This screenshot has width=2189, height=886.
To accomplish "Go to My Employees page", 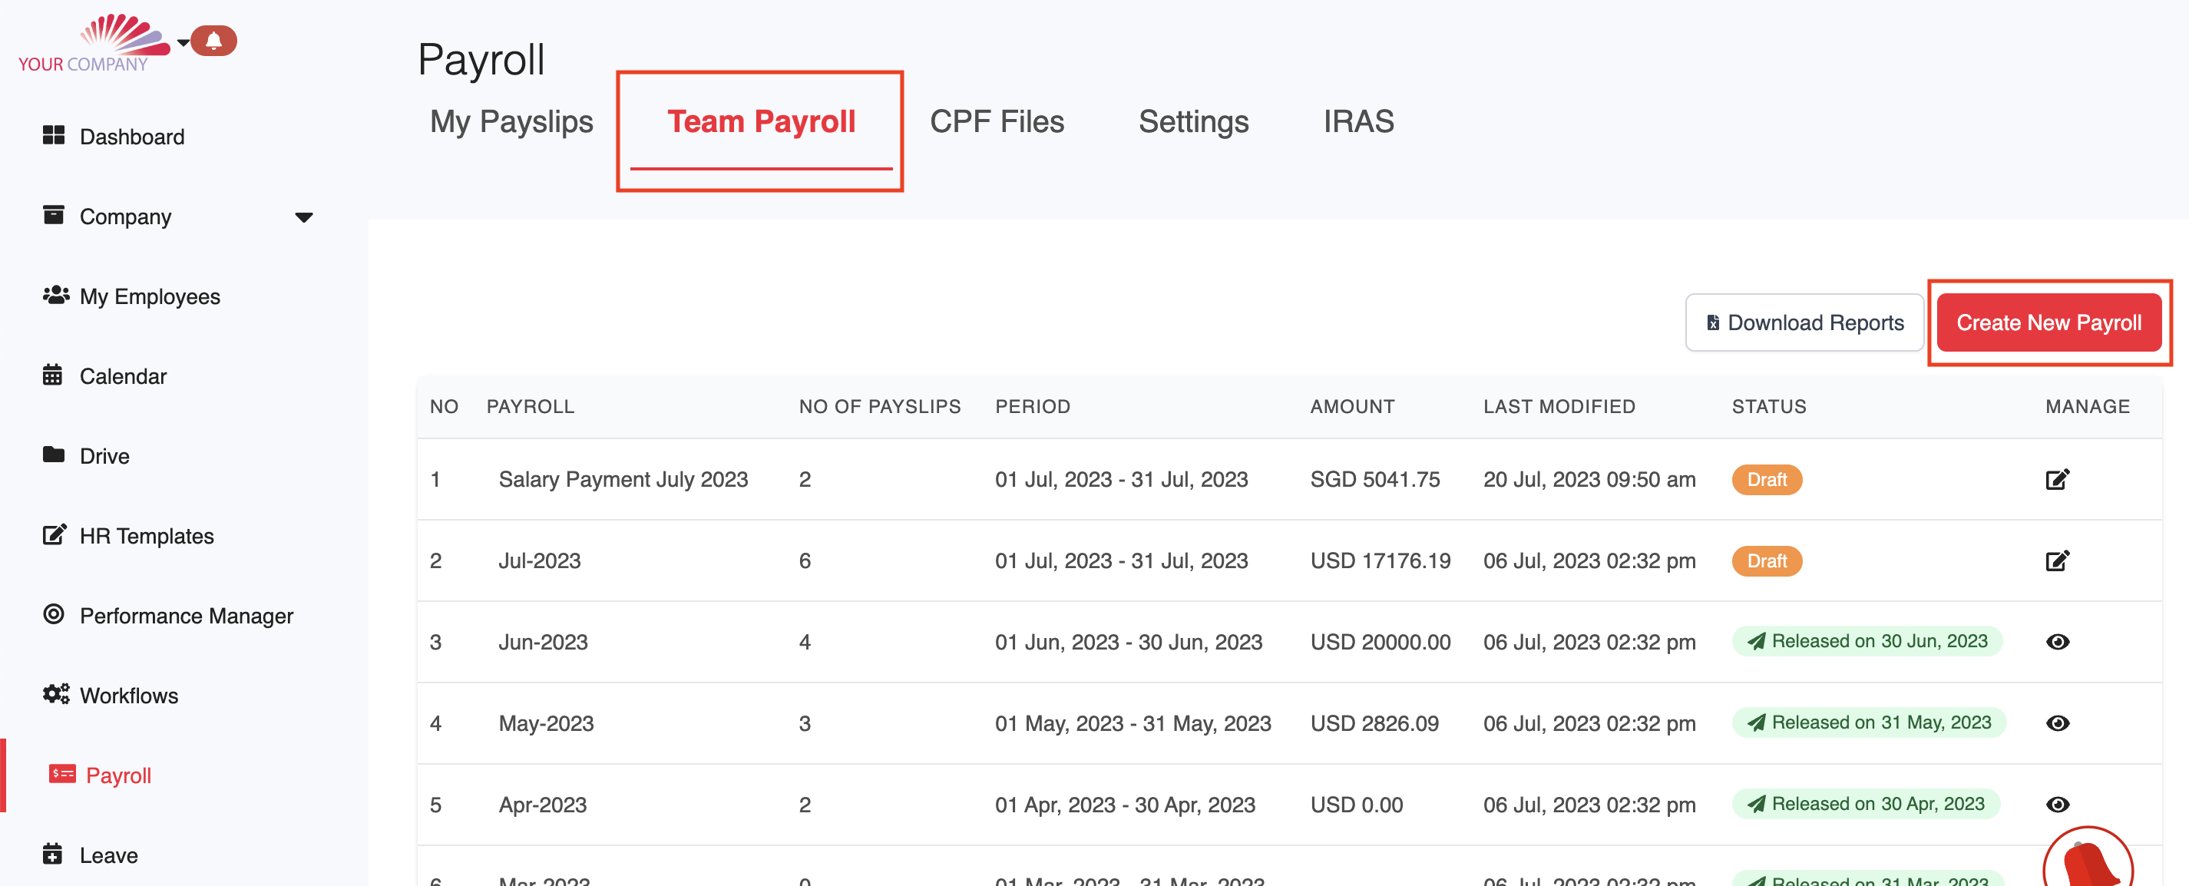I will pyautogui.click(x=149, y=296).
